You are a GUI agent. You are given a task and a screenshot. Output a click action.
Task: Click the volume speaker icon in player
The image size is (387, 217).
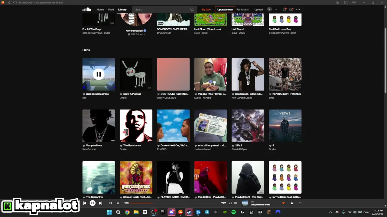pos(235,203)
